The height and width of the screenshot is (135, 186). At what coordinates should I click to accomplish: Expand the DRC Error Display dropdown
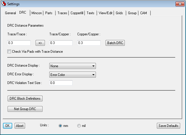(x=72, y=75)
